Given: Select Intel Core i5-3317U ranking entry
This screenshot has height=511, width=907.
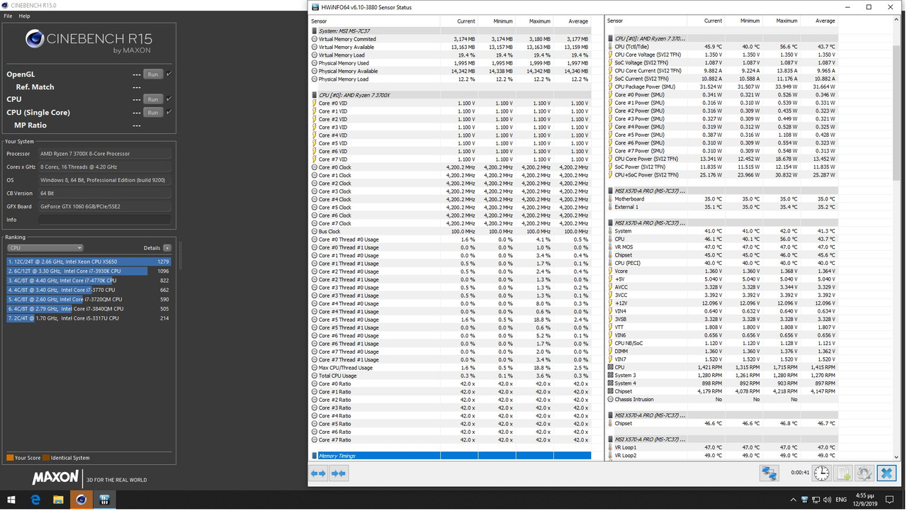Looking at the screenshot, I should [89, 318].
